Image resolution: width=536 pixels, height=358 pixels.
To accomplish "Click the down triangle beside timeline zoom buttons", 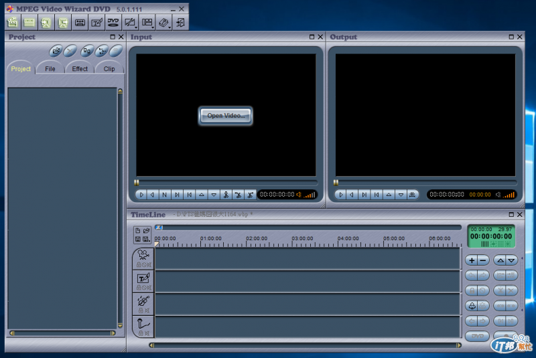I will tap(511, 261).
